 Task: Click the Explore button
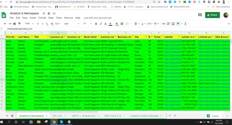coord(213,116)
